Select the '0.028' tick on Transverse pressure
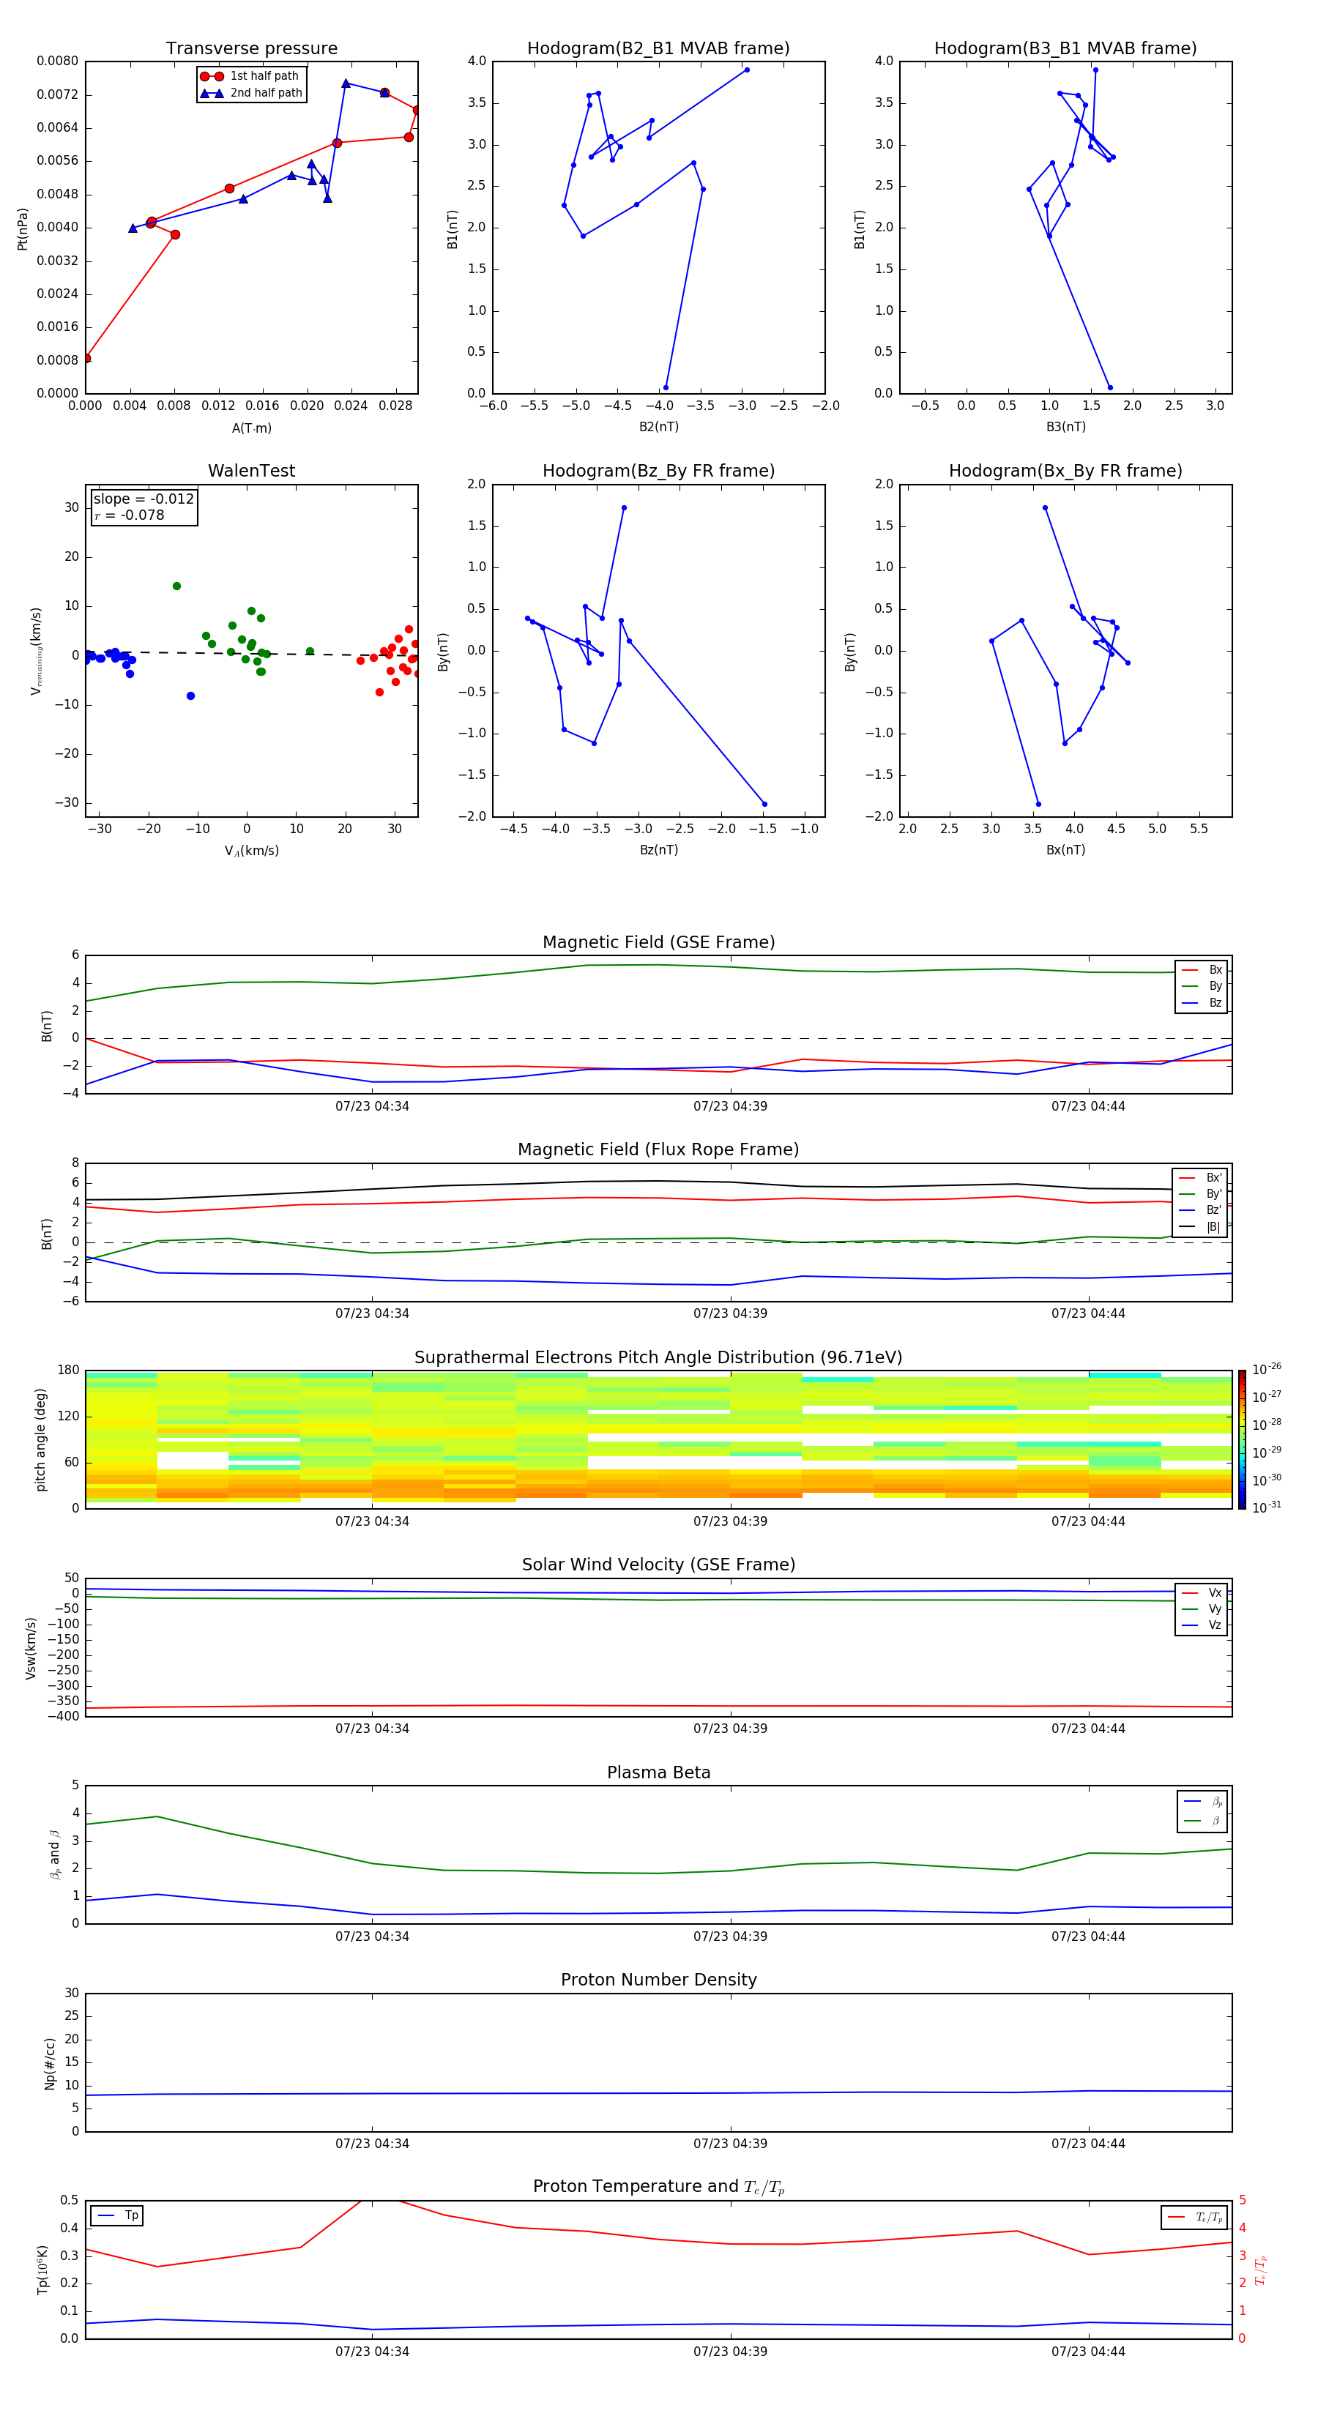 click(395, 406)
